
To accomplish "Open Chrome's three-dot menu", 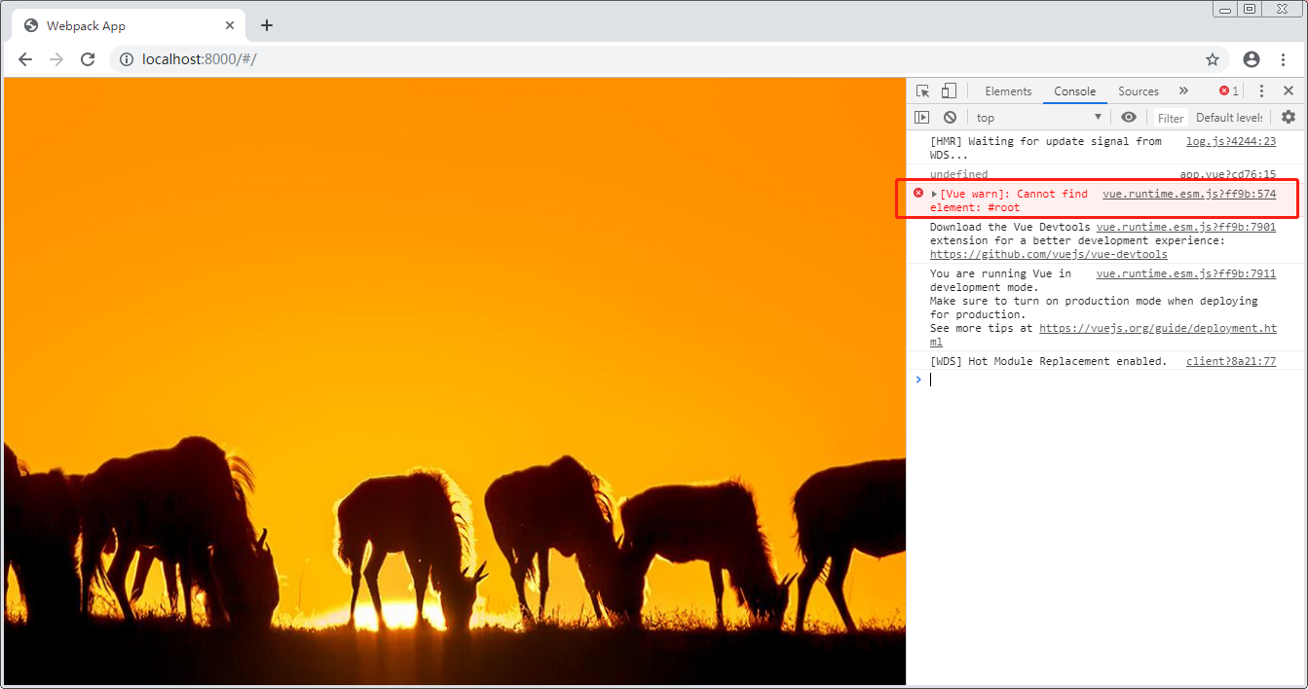I will coord(1284,59).
